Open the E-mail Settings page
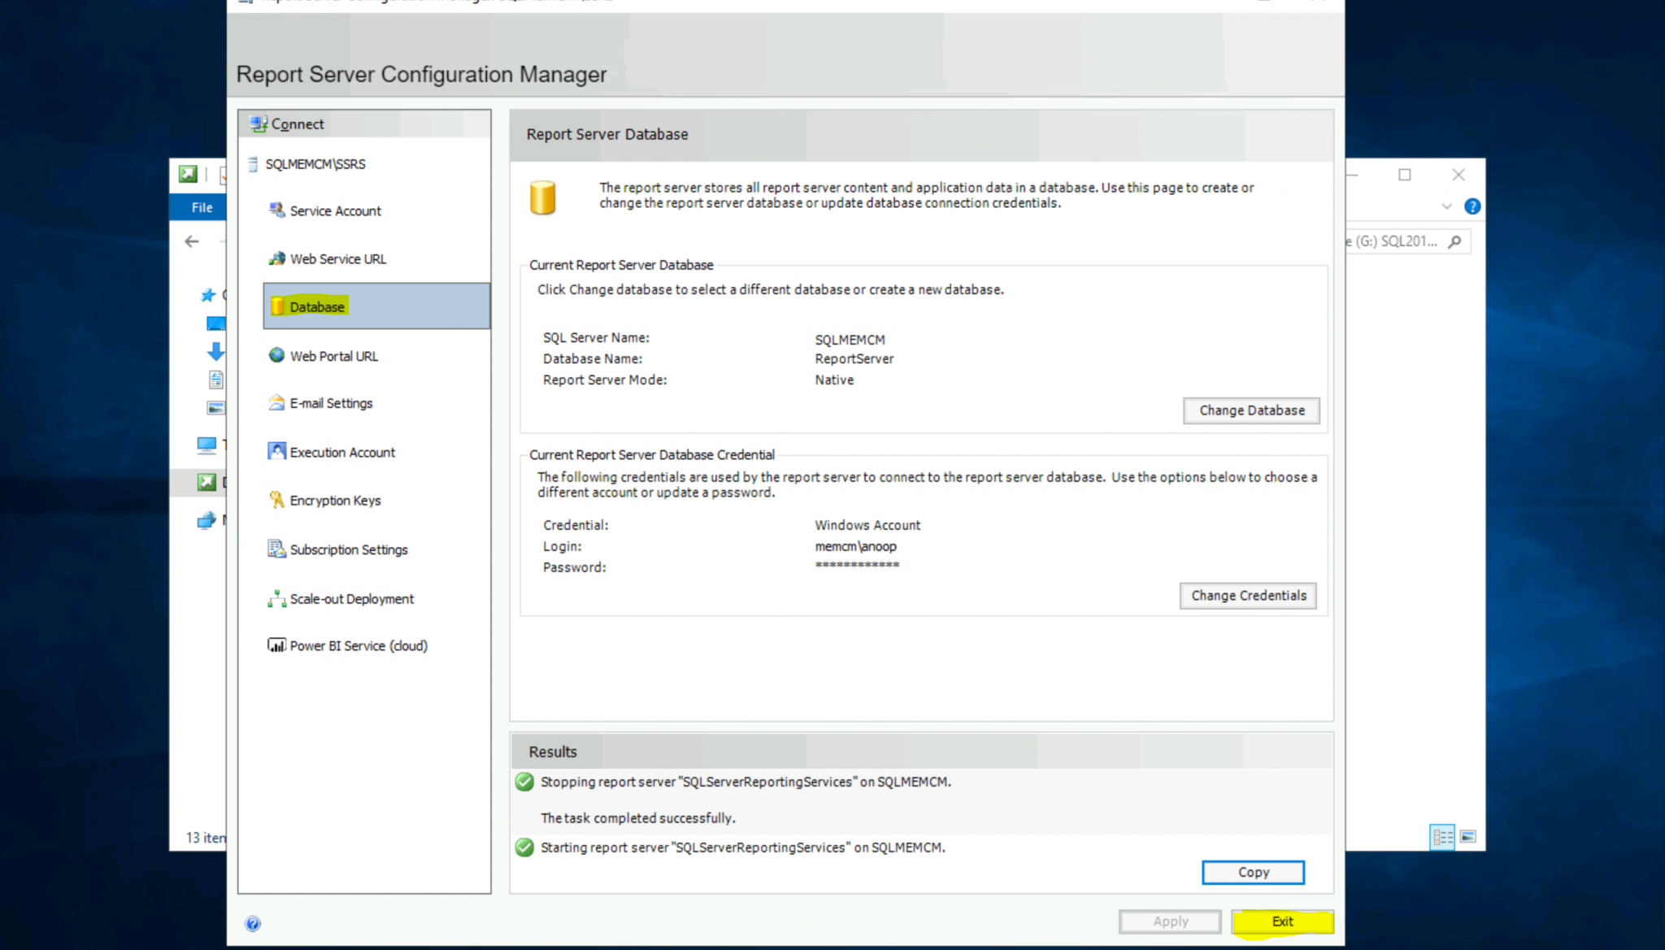Image resolution: width=1665 pixels, height=950 pixels. click(331, 404)
